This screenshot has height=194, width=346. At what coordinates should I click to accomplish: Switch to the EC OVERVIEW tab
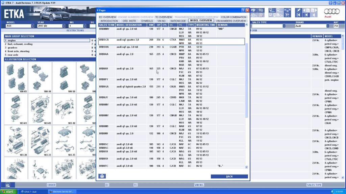pos(107,17)
